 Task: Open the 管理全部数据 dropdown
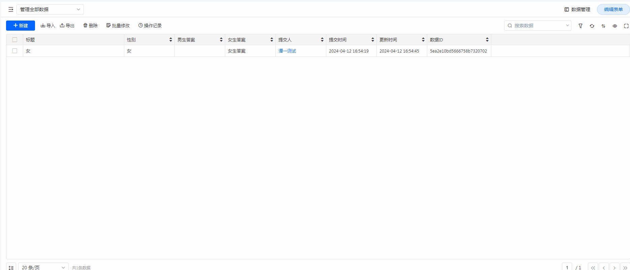click(x=50, y=9)
